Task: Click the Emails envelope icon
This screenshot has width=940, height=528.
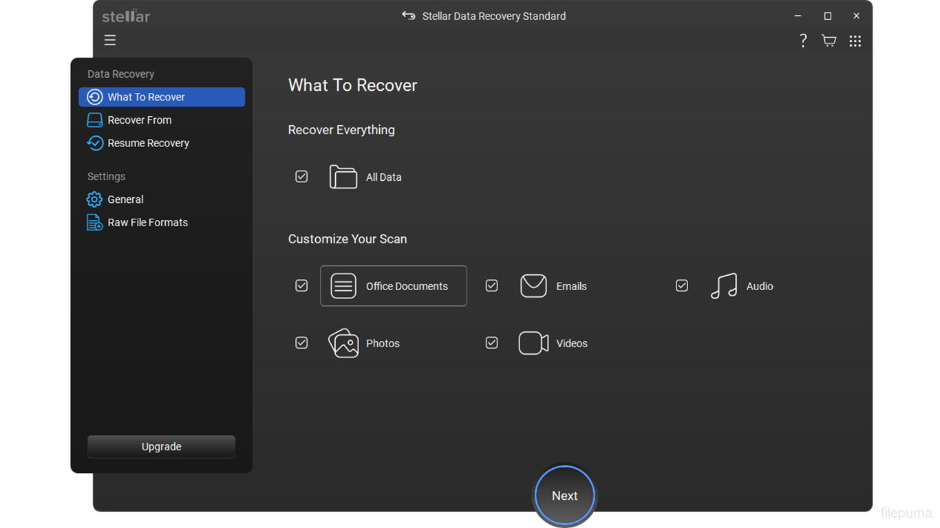Action: pyautogui.click(x=533, y=286)
